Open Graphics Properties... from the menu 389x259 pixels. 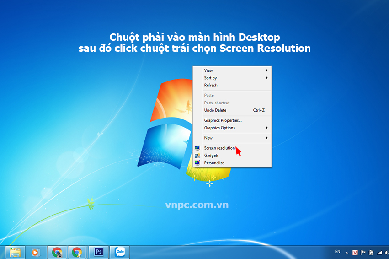tap(232, 120)
